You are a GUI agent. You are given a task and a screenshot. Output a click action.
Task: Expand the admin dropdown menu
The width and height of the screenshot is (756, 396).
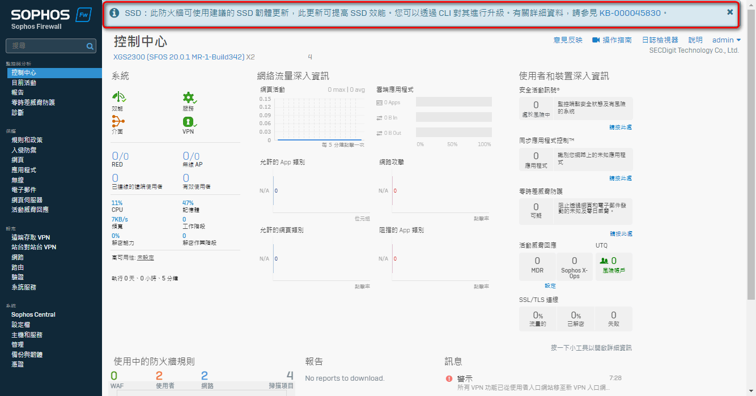pos(727,40)
